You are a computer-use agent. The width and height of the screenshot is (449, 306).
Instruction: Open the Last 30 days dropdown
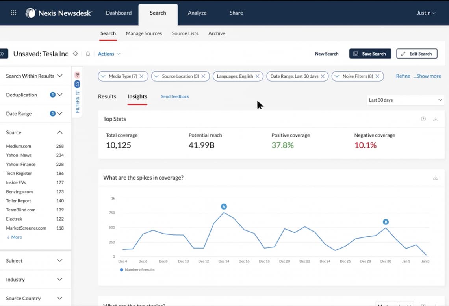click(x=405, y=100)
